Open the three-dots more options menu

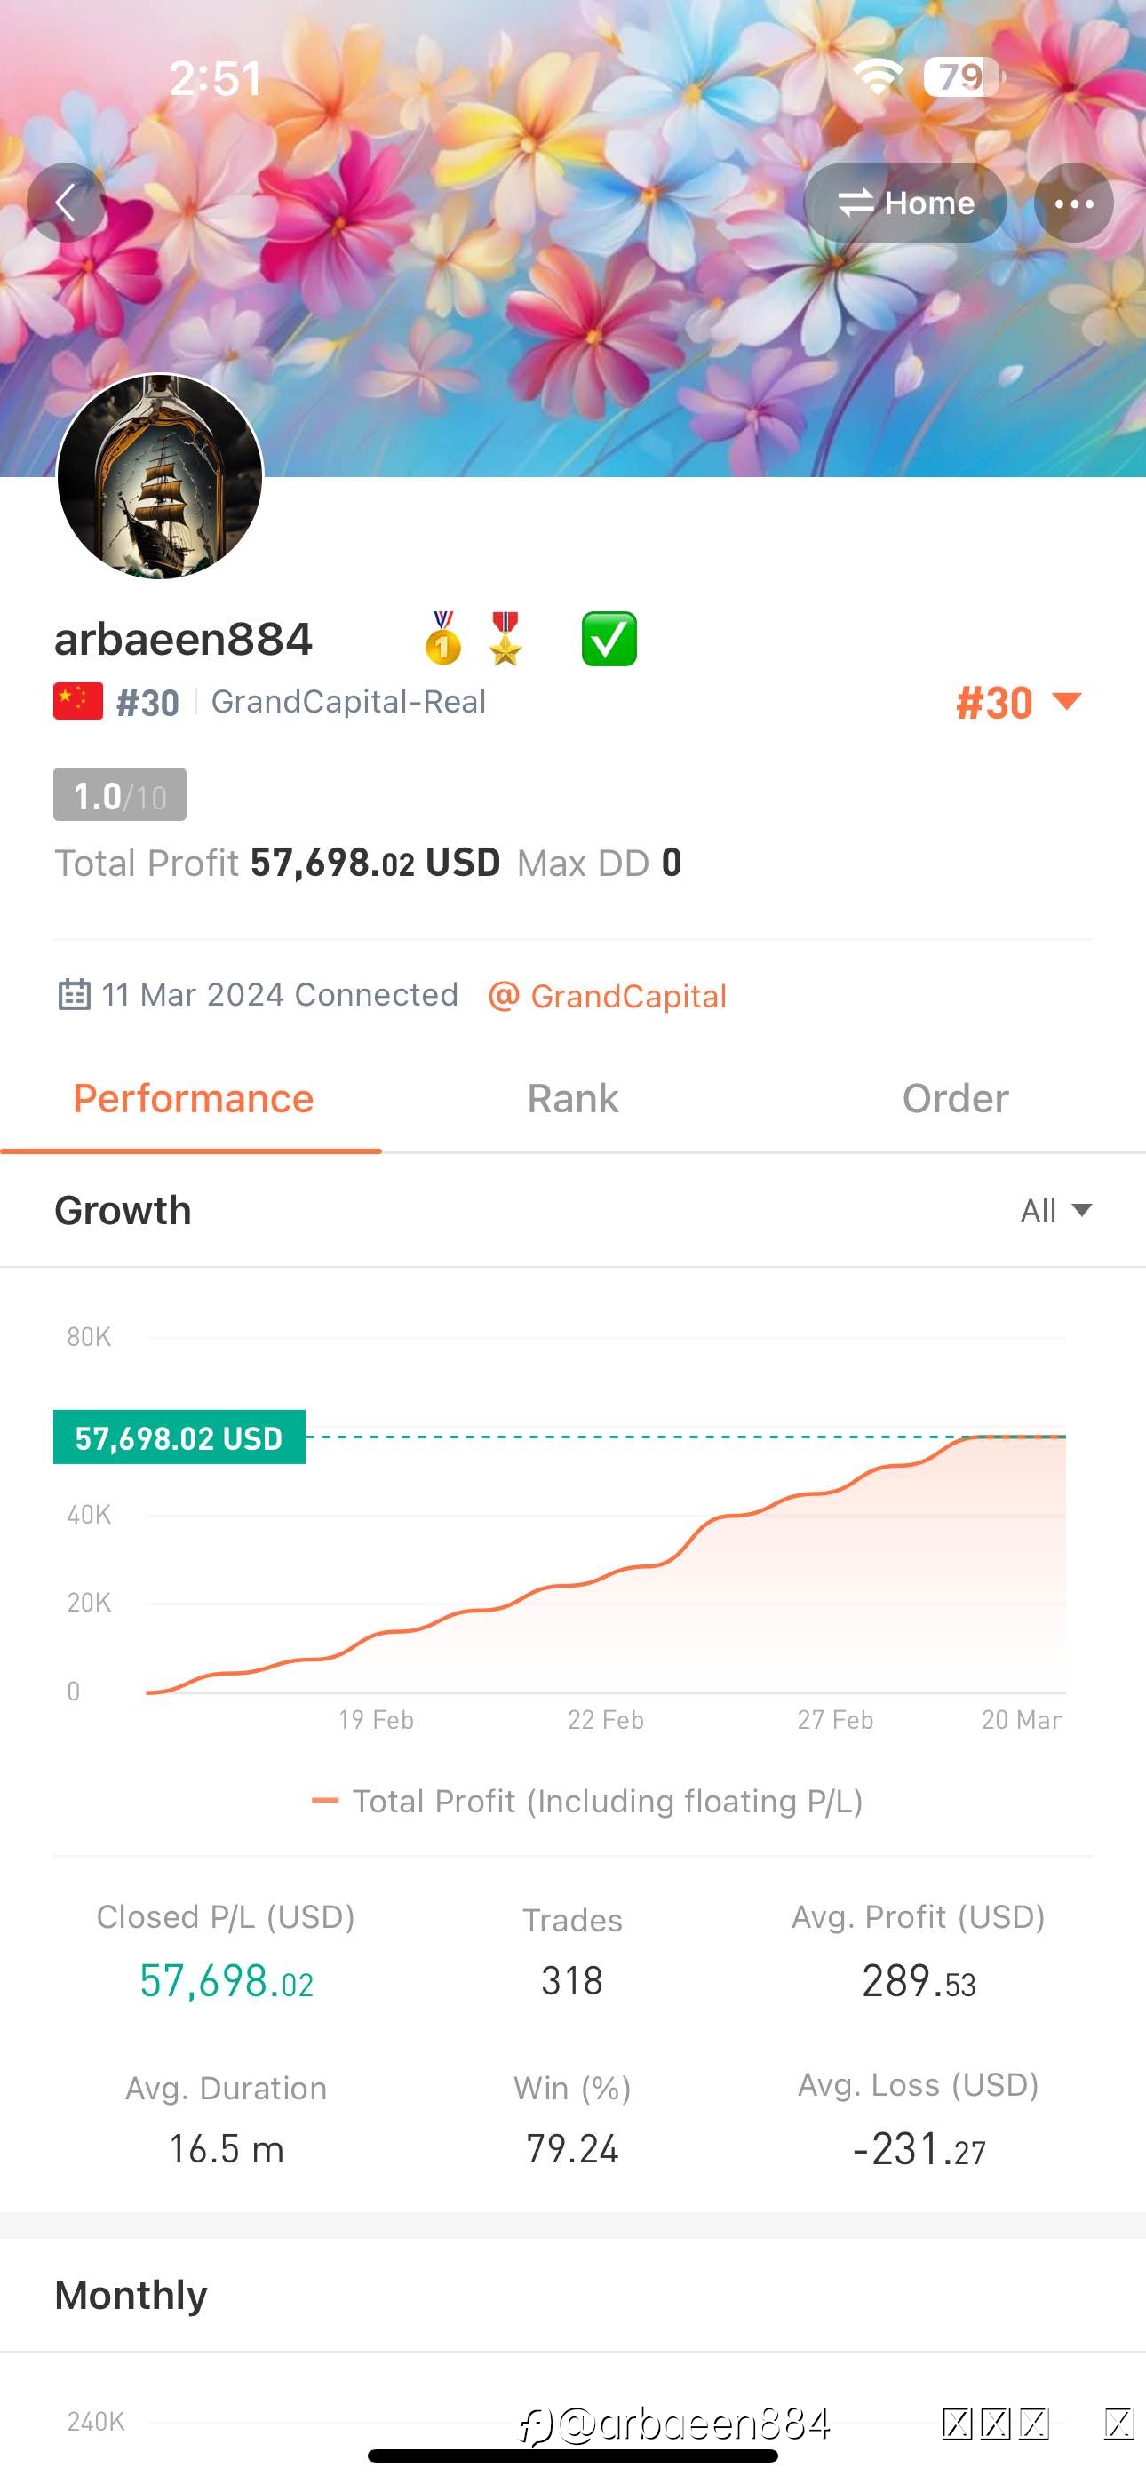pos(1074,203)
